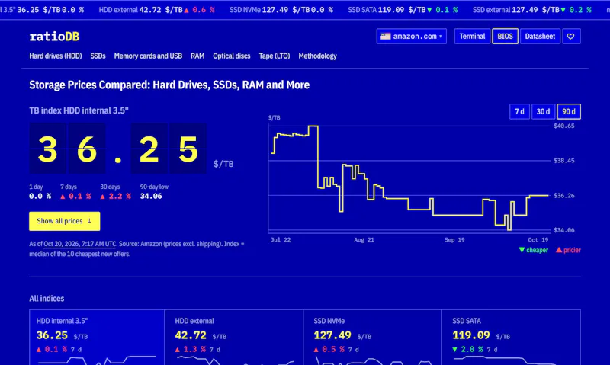Viewport: 610px width, 365px height.
Task: Open the SSDs menu item
Action: (x=98, y=56)
